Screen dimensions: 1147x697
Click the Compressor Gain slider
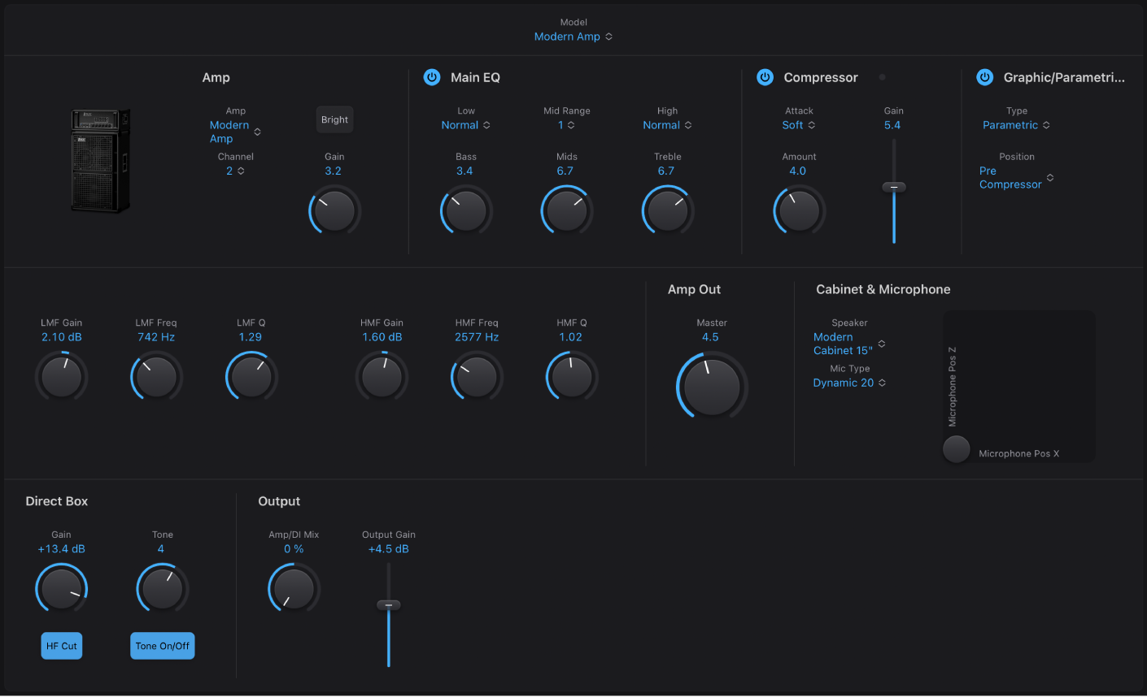coord(892,187)
